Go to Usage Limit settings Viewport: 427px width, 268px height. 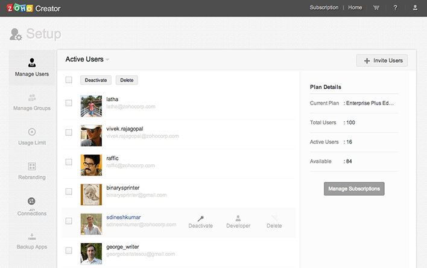32,136
